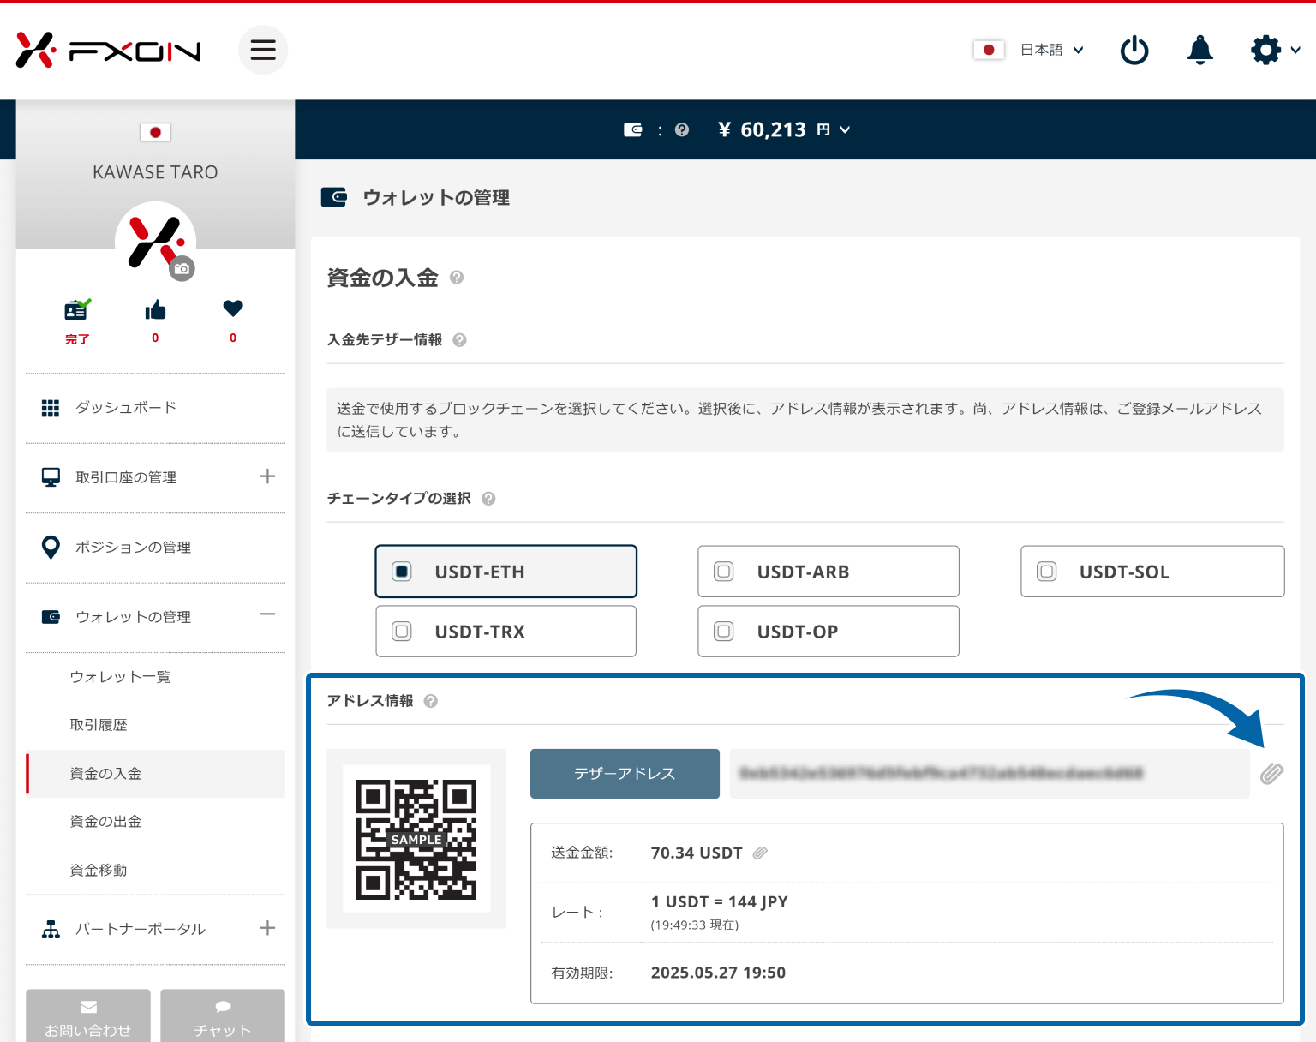Click the verification 完了 ID card icon
This screenshot has width=1316, height=1042.
pyautogui.click(x=77, y=309)
